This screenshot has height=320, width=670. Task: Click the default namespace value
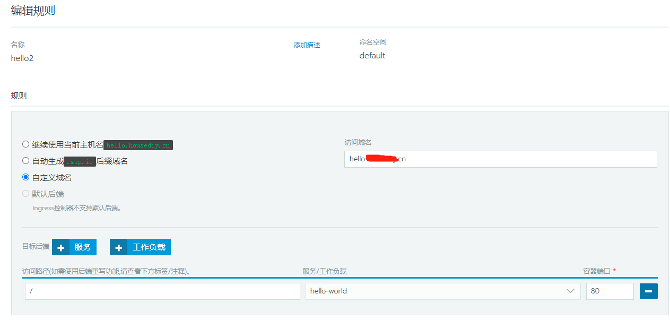pyautogui.click(x=372, y=56)
